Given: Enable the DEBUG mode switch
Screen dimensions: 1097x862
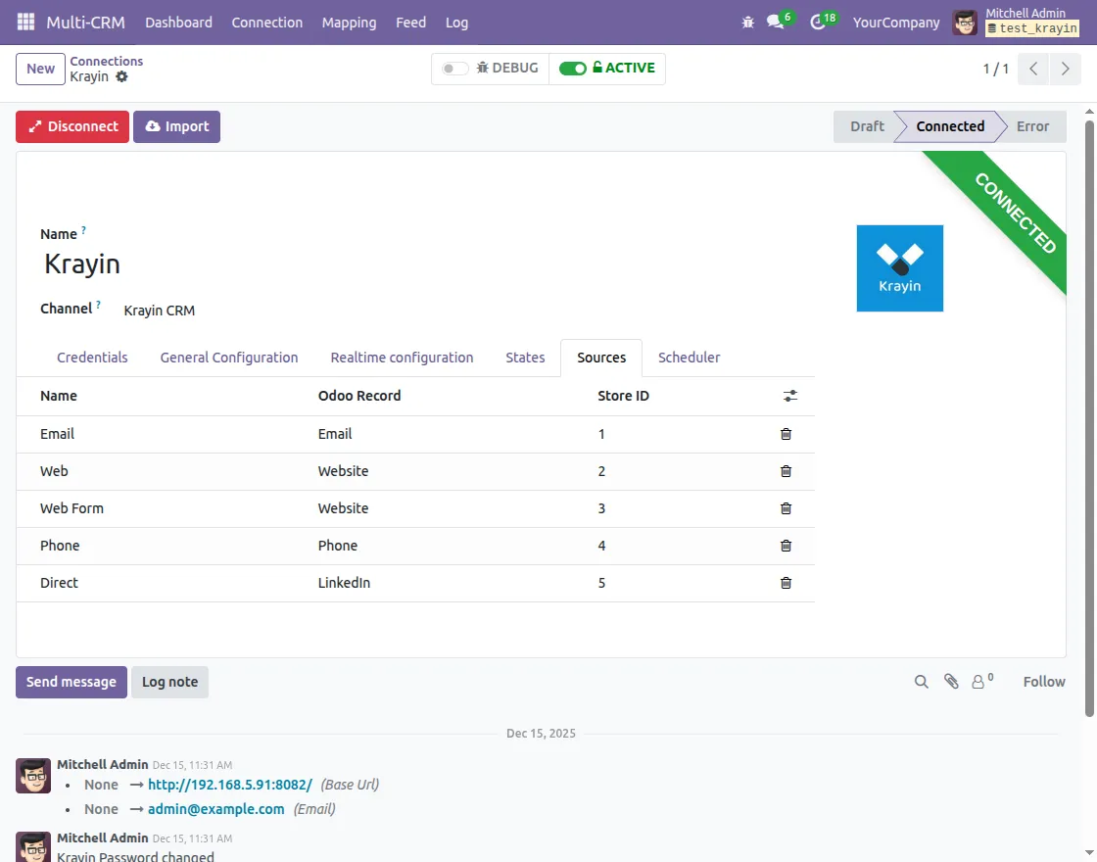Looking at the screenshot, I should coord(453,69).
